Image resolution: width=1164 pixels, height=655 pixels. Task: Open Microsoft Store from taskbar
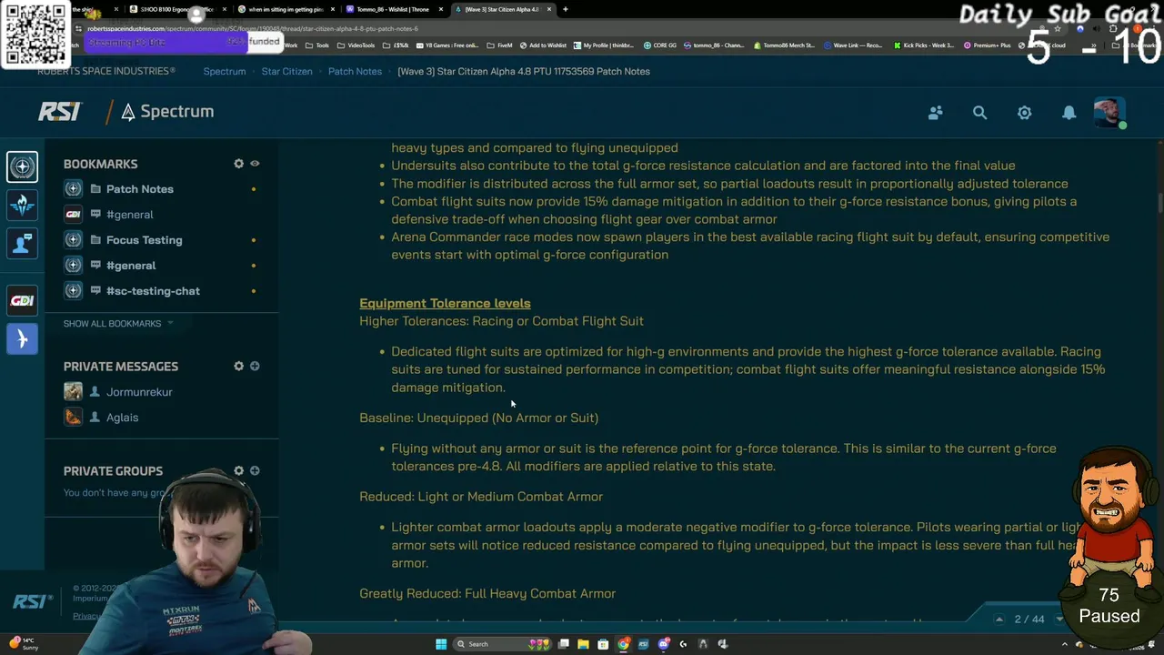click(603, 644)
